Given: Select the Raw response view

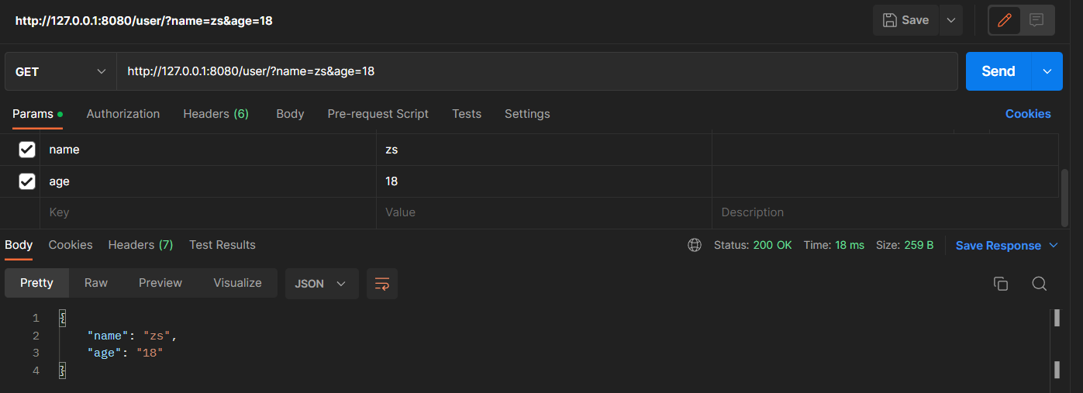Looking at the screenshot, I should click(x=96, y=283).
